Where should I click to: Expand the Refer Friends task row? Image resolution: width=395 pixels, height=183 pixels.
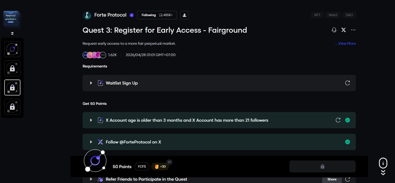pos(91,179)
